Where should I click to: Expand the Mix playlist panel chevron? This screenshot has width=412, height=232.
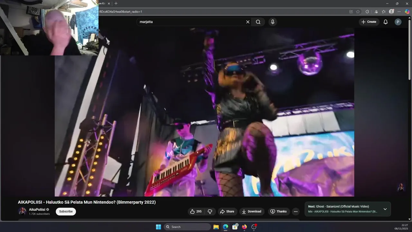385,209
